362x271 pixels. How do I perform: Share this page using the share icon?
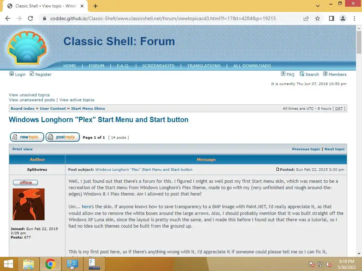pos(306,18)
